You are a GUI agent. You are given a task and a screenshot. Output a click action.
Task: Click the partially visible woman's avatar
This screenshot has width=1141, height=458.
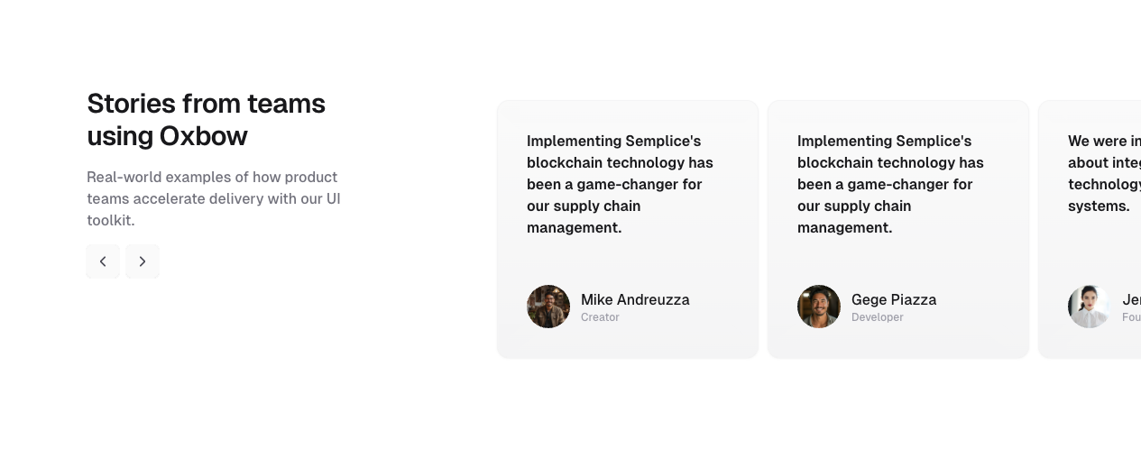pyautogui.click(x=1090, y=307)
